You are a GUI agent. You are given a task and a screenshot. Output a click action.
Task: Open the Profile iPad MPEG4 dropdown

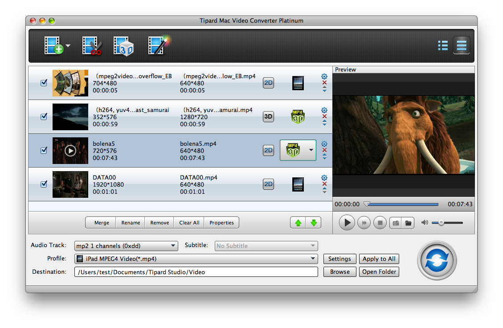pos(196,259)
